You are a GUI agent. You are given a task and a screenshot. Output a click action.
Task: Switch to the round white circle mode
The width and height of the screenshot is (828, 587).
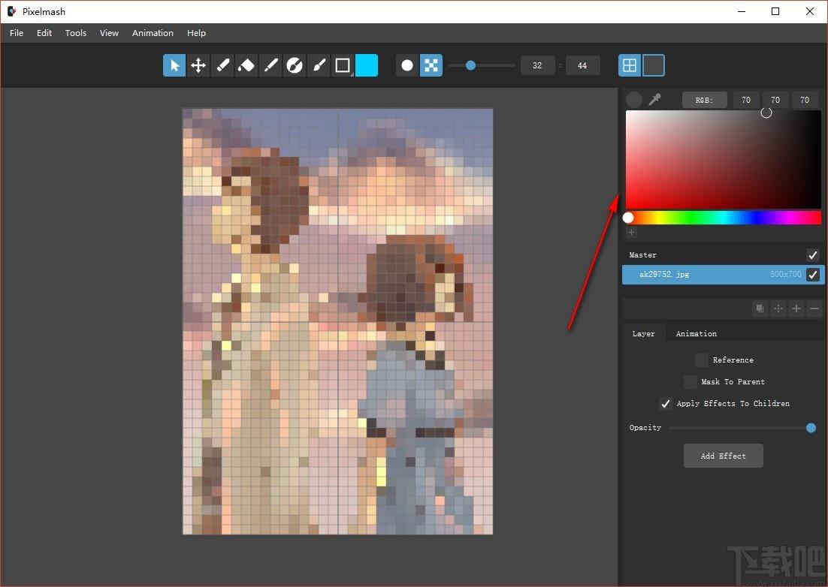tap(407, 65)
